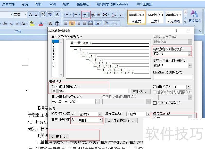The height and width of the screenshot is (149, 205).
Task: Click the 设置所有级别 button
Action: tap(122, 120)
